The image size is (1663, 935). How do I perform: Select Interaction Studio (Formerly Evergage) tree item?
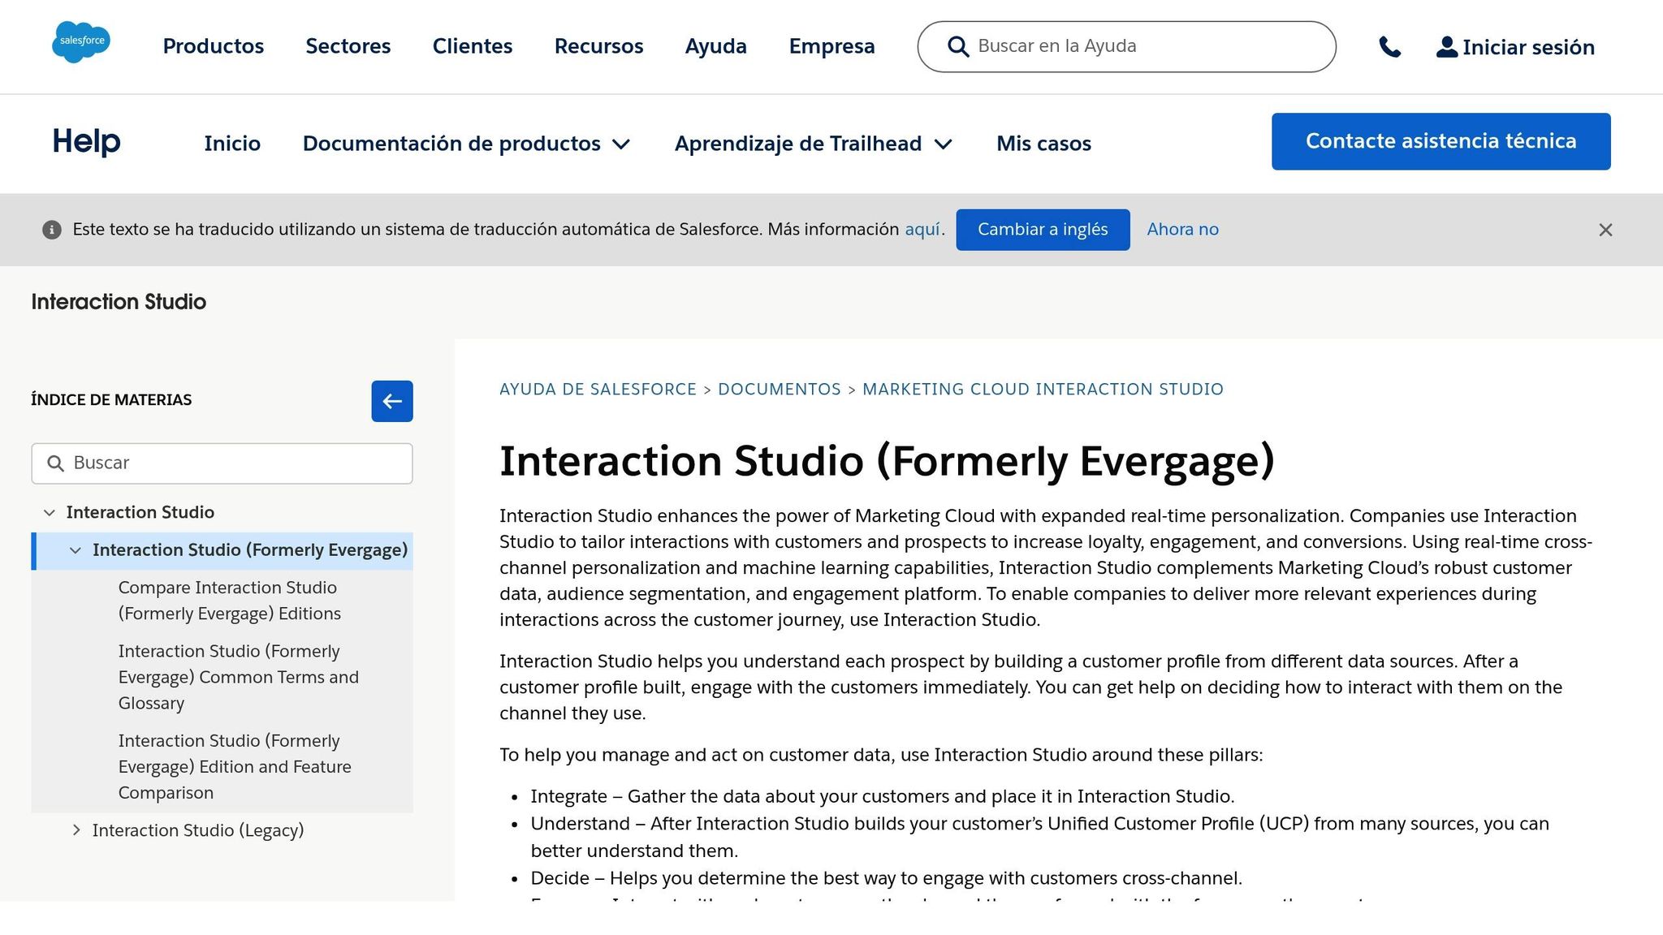pos(250,550)
